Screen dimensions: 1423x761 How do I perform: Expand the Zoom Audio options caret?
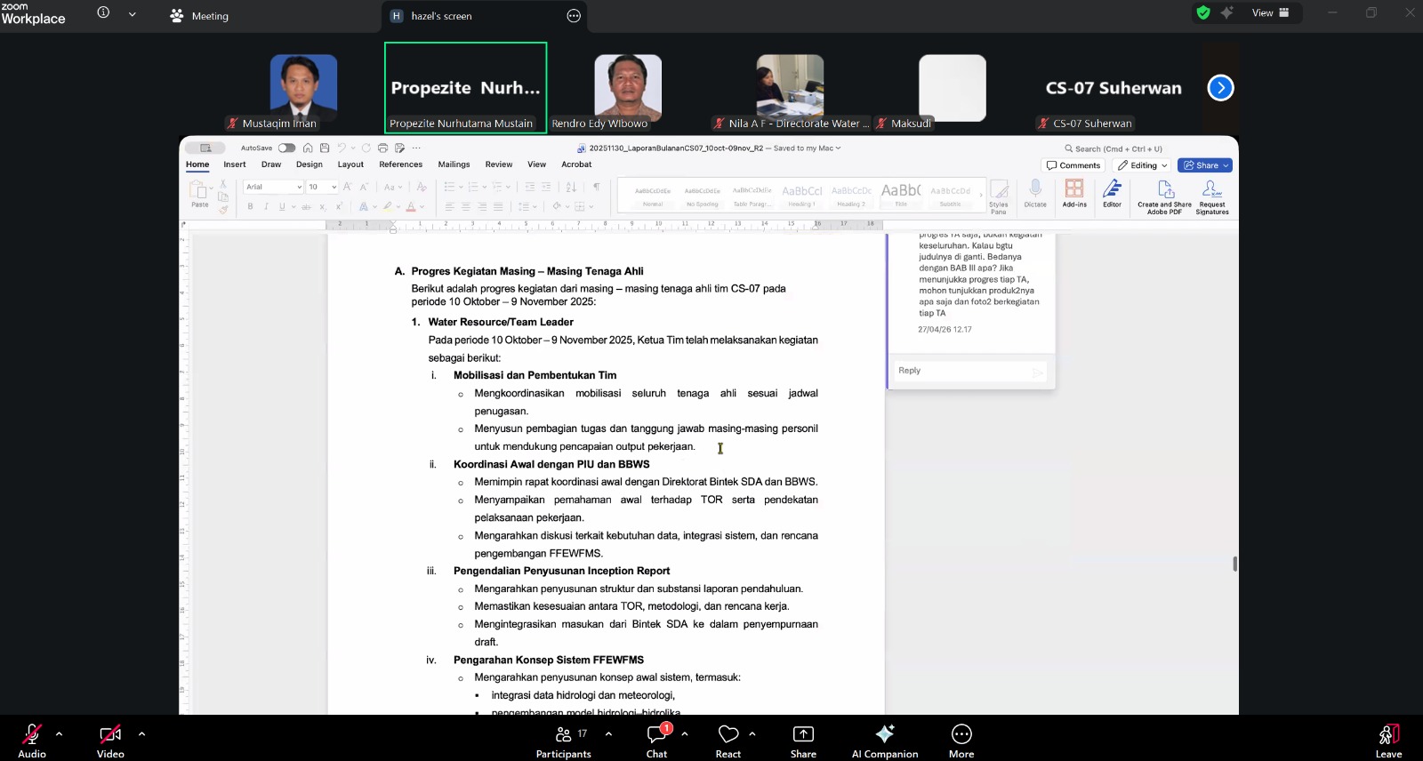click(x=60, y=734)
